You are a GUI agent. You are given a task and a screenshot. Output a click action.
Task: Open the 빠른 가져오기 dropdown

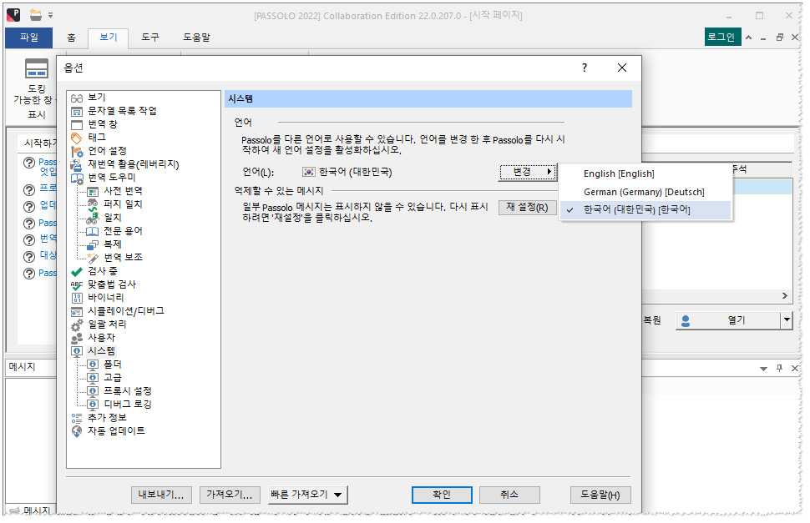tap(308, 495)
